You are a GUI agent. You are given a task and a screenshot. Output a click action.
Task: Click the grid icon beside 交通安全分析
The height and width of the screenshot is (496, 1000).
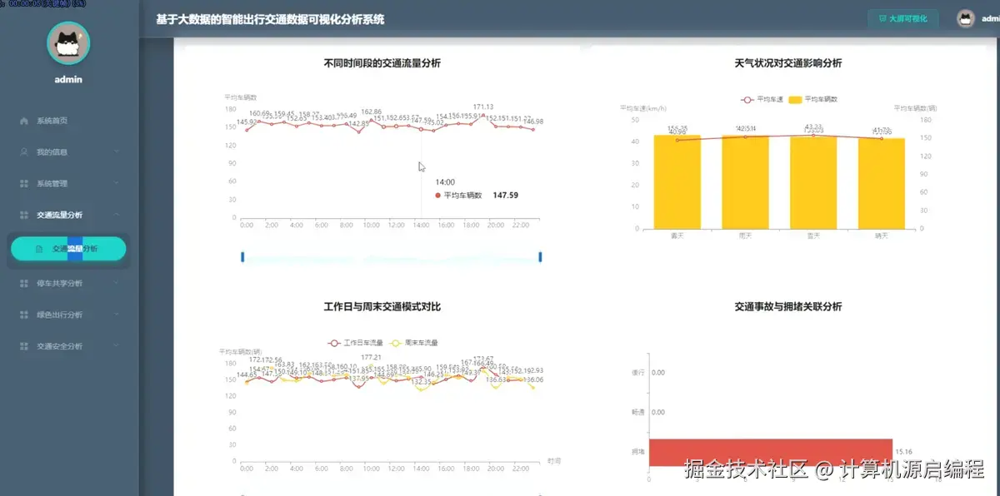23,346
